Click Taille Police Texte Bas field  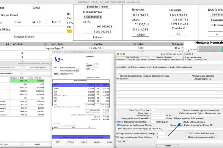click(153, 110)
